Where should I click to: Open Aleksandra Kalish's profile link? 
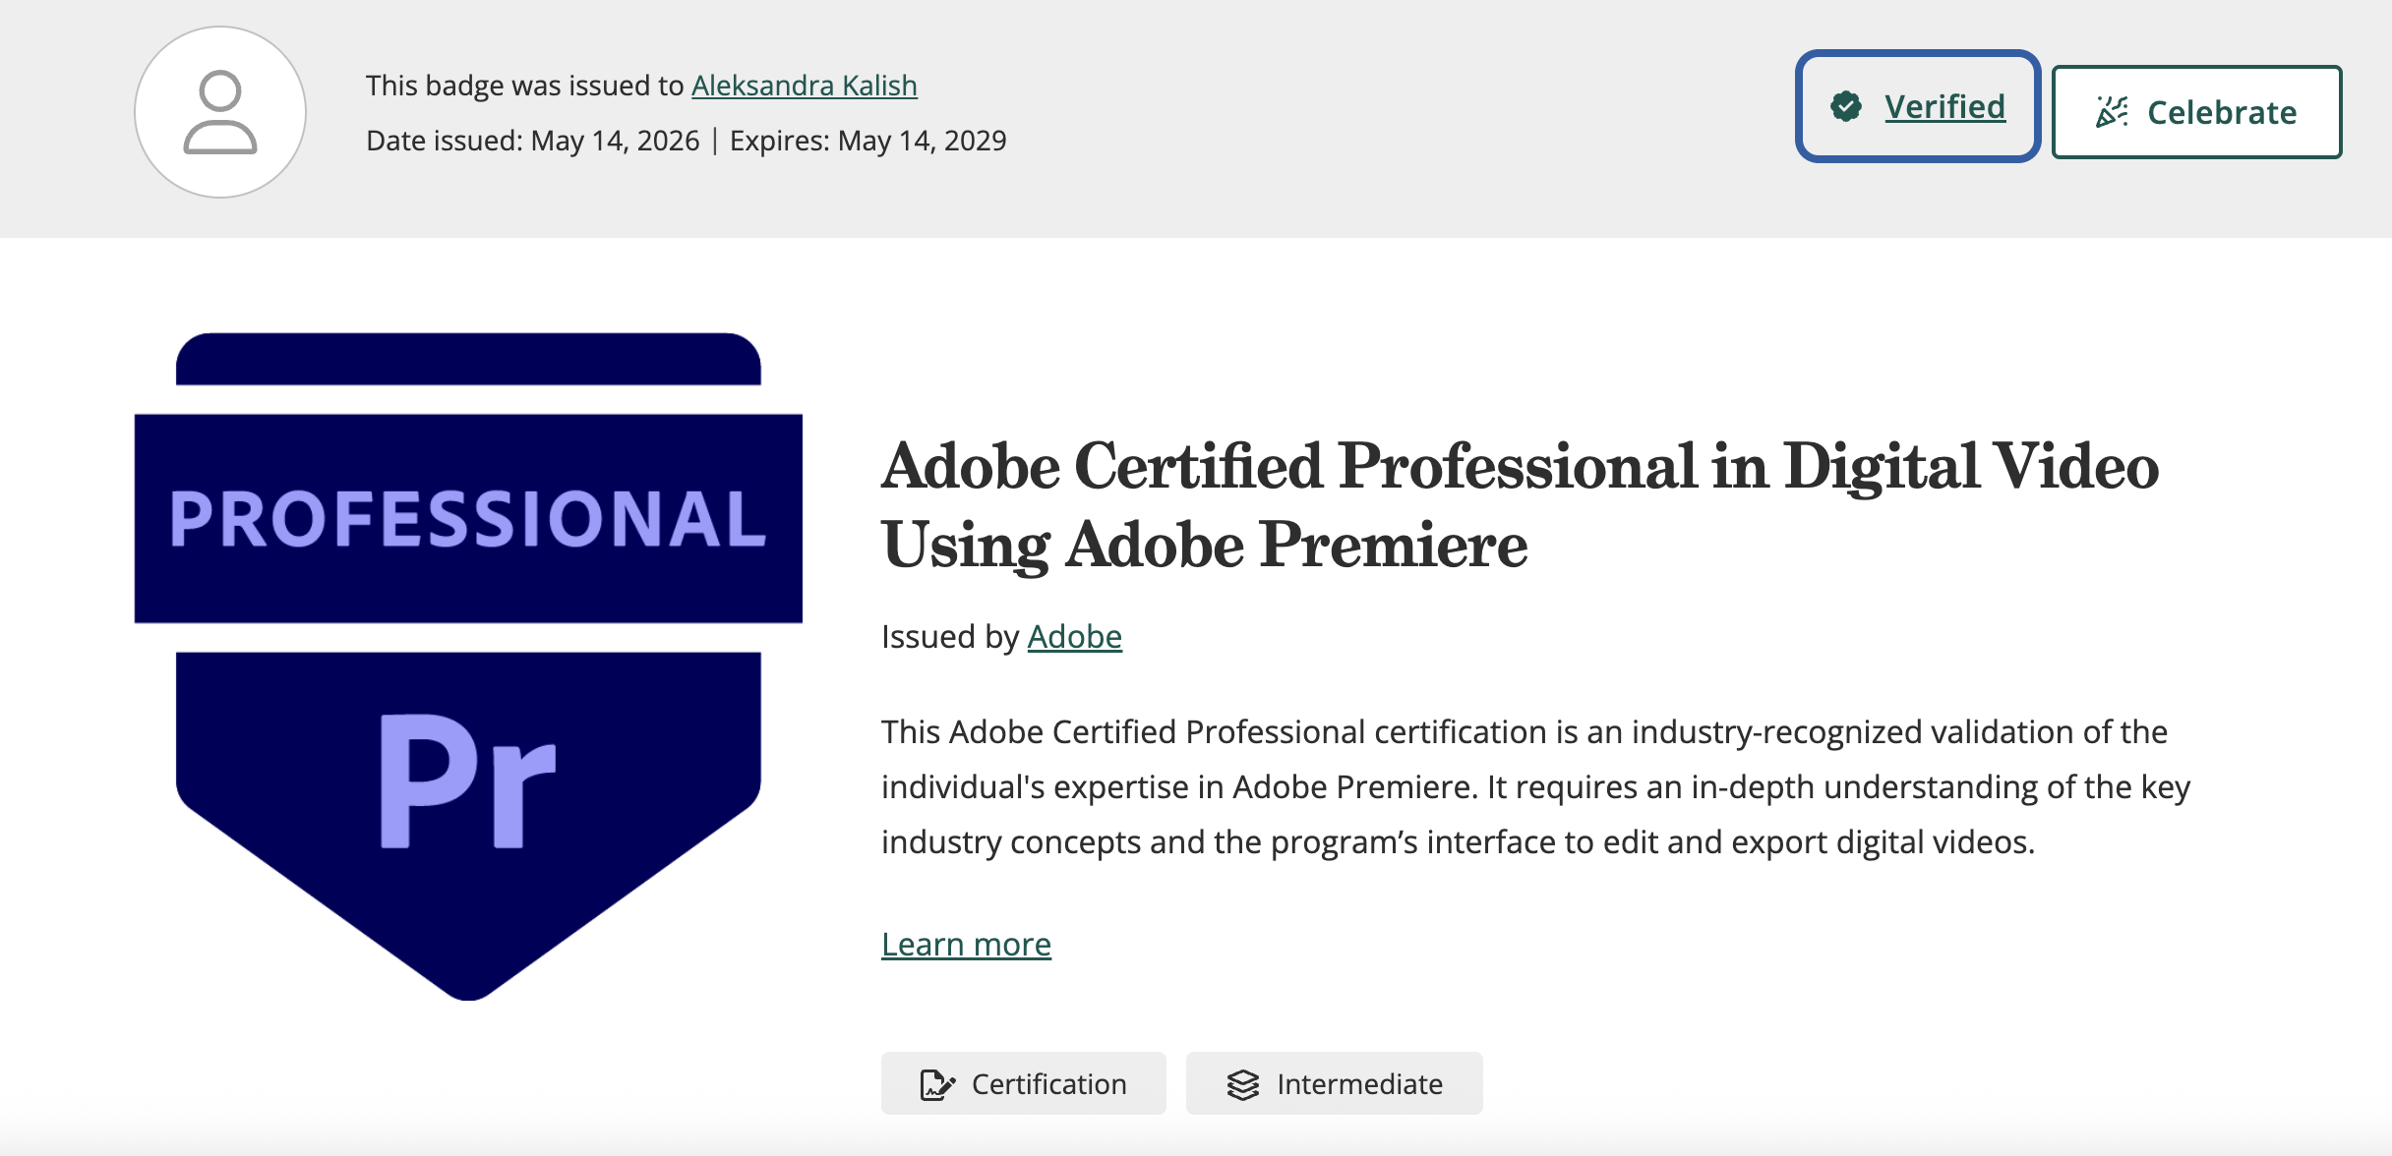click(805, 86)
